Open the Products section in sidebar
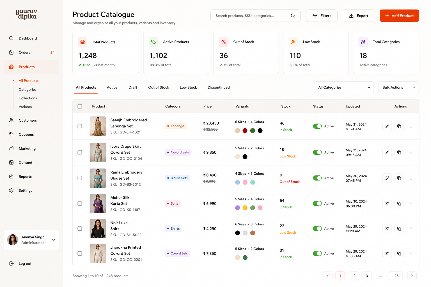Screen dimensions: 431x287 click(31, 67)
